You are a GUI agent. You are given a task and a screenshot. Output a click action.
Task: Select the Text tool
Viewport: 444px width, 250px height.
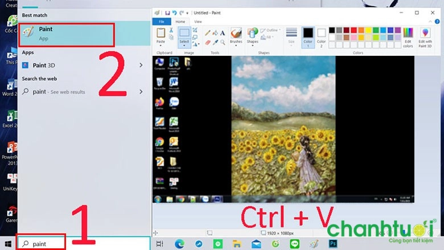223,33
